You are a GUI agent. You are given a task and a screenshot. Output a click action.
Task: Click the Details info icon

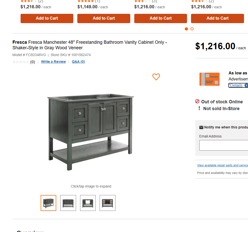(246, 85)
